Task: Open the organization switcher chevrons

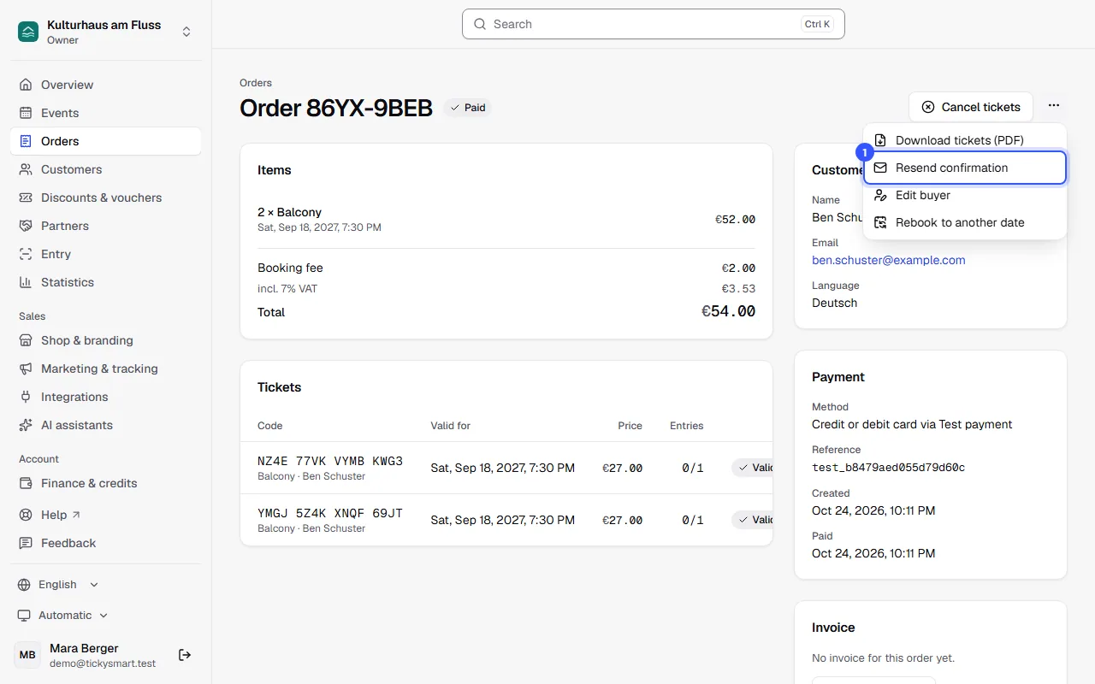Action: click(x=186, y=32)
